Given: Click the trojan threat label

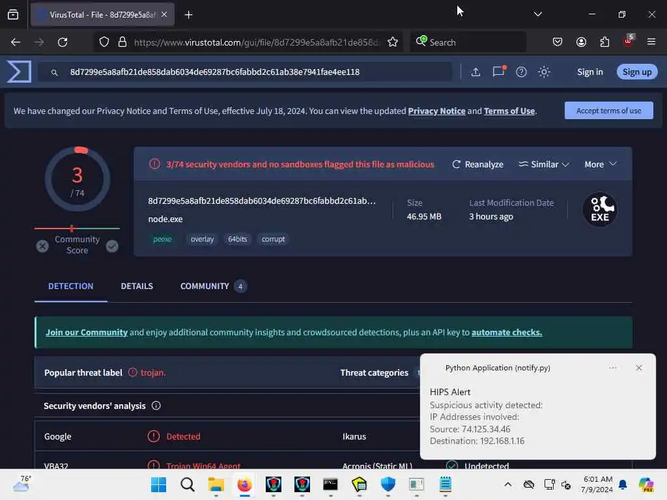Looking at the screenshot, I should (x=152, y=373).
